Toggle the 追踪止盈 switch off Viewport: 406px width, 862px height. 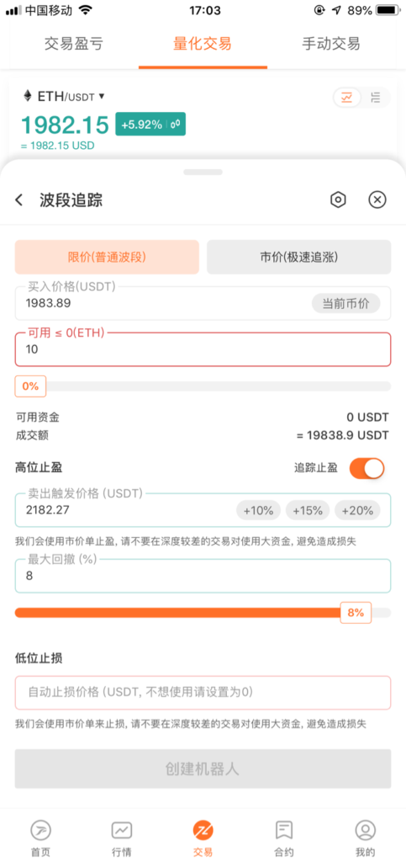point(367,468)
